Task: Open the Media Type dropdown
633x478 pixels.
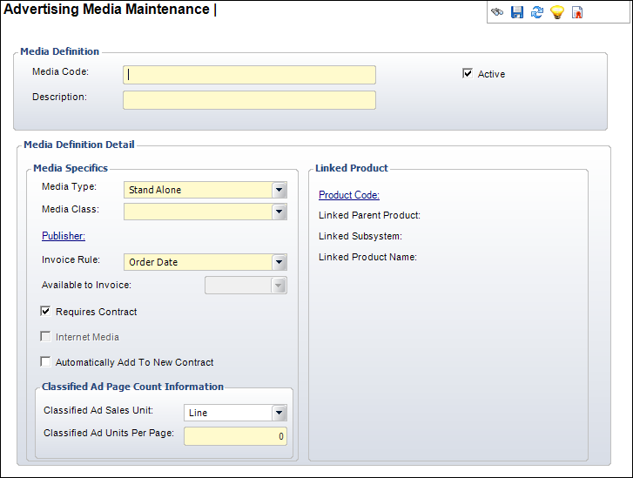Action: [x=279, y=190]
